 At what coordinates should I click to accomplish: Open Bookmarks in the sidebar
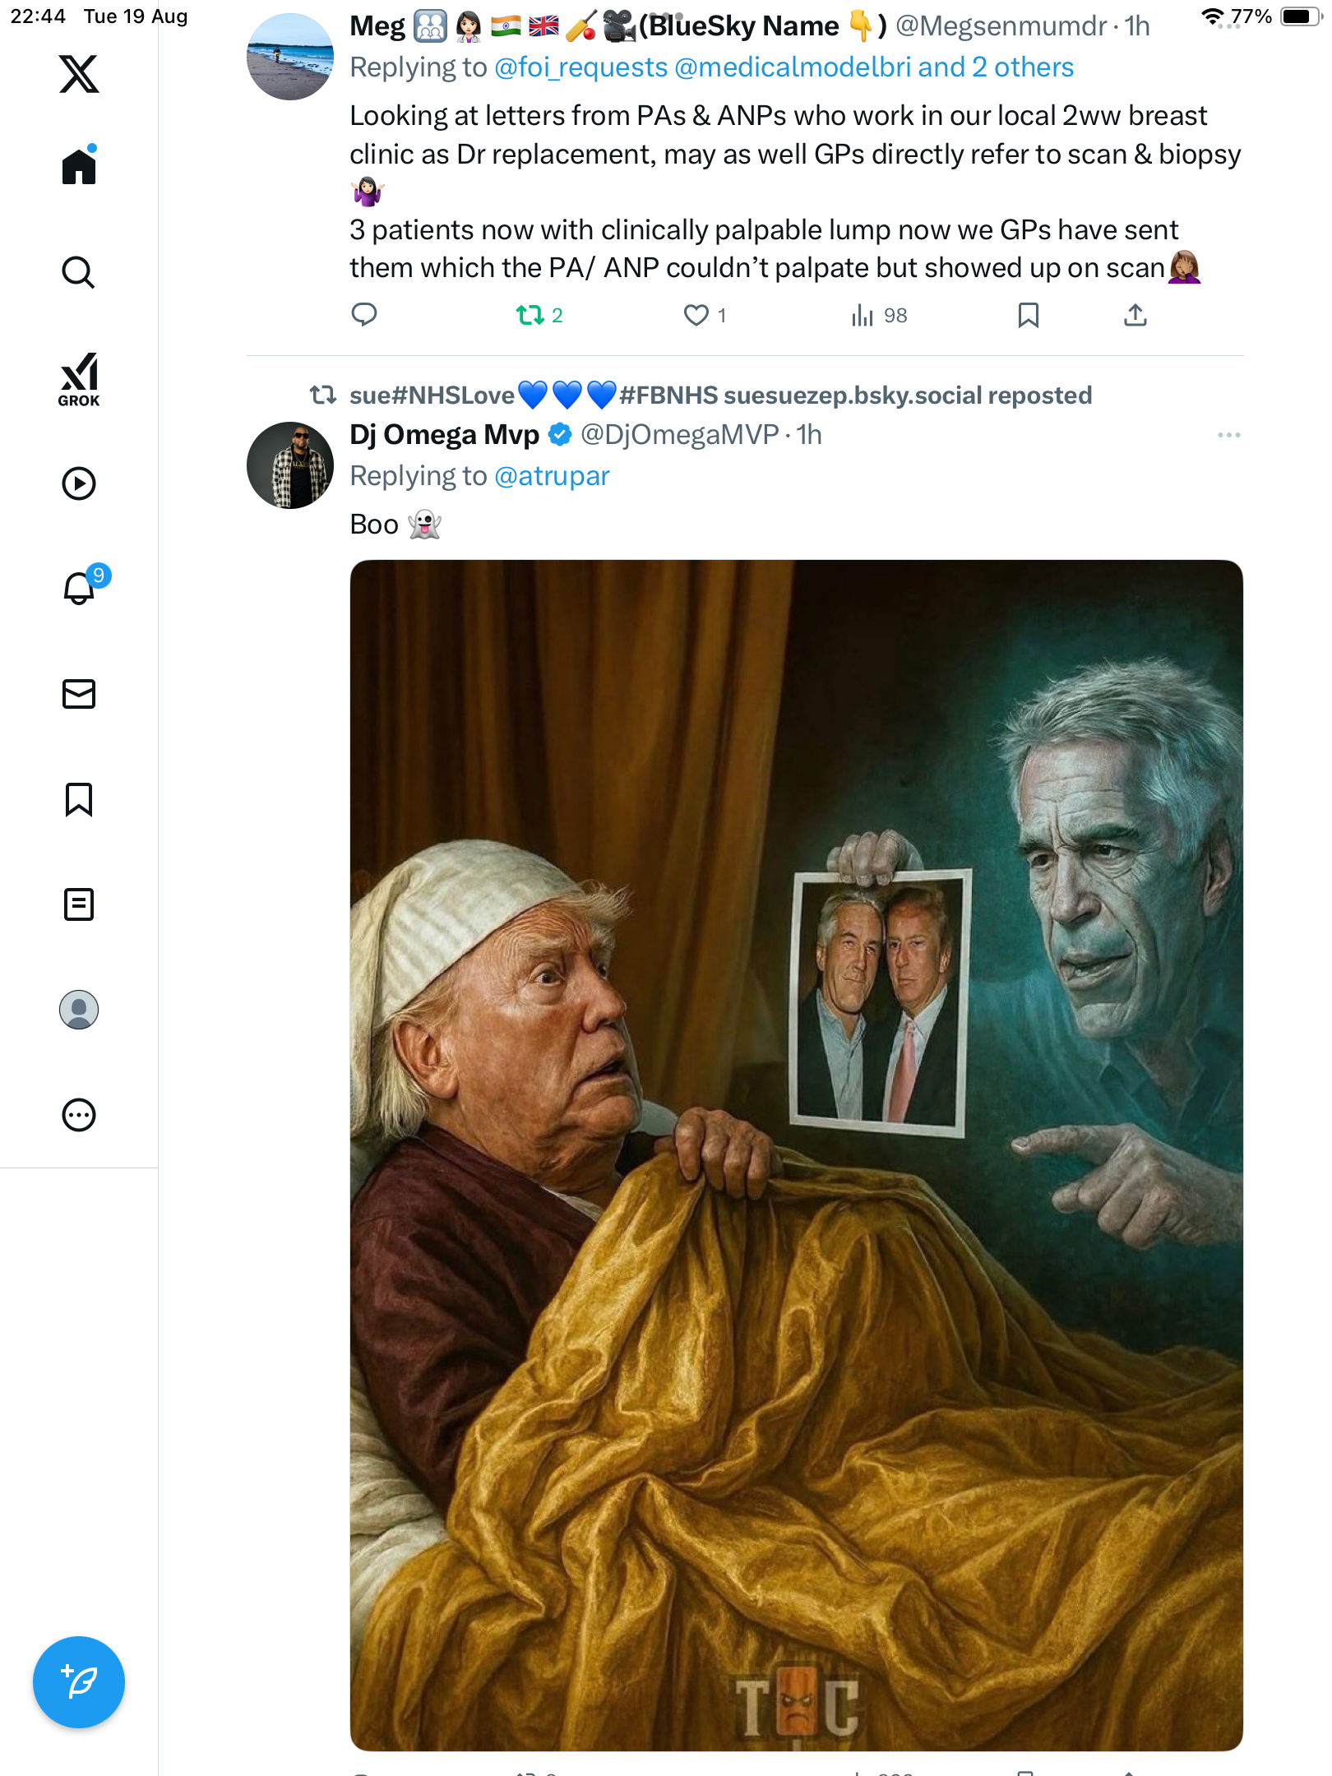point(79,799)
